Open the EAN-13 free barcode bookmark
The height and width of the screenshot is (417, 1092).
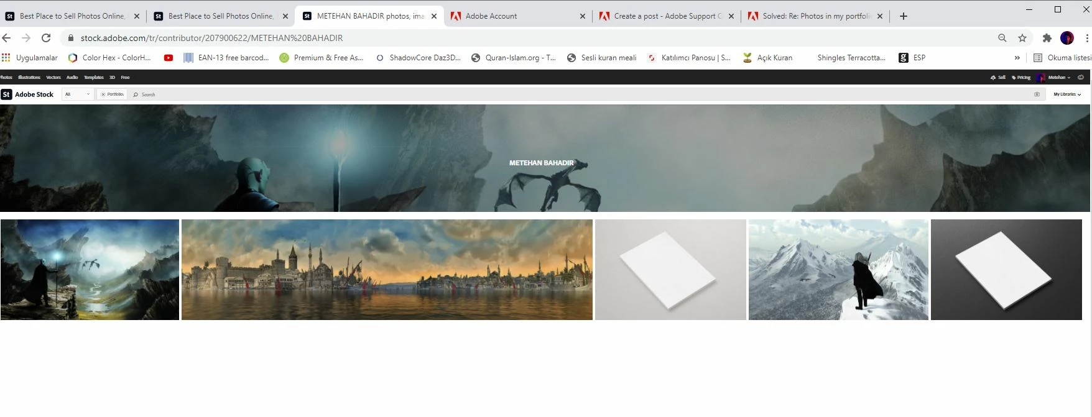(226, 58)
